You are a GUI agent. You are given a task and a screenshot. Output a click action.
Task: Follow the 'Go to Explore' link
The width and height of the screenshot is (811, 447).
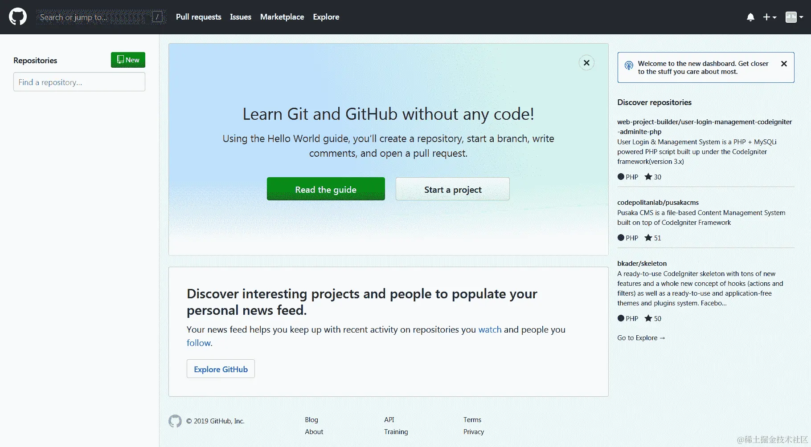pyautogui.click(x=641, y=338)
